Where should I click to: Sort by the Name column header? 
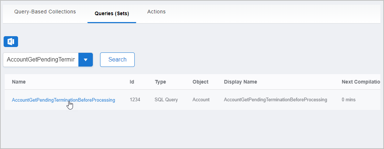point(19,82)
